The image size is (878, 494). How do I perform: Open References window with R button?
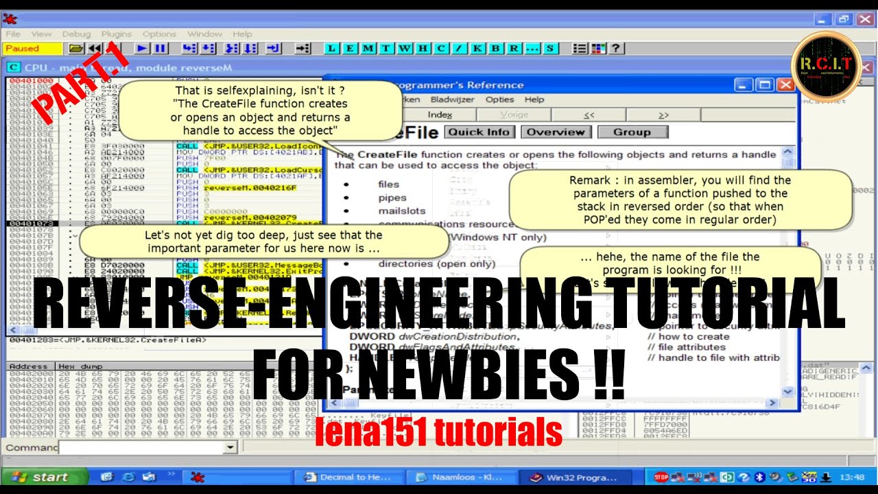(x=514, y=48)
